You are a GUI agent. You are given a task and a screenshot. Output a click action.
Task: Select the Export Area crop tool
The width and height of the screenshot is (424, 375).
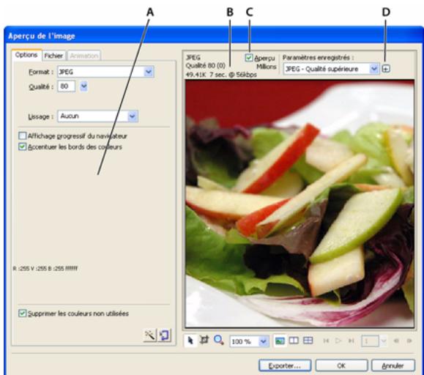coord(204,340)
